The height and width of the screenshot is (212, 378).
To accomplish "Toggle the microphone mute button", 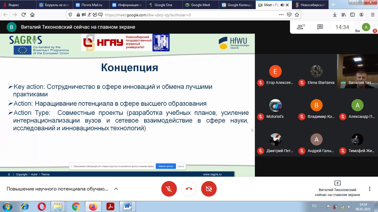I will click(x=169, y=189).
